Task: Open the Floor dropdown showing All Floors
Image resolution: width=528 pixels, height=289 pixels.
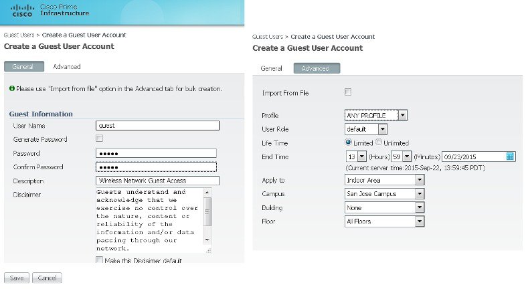Action: coord(384,221)
